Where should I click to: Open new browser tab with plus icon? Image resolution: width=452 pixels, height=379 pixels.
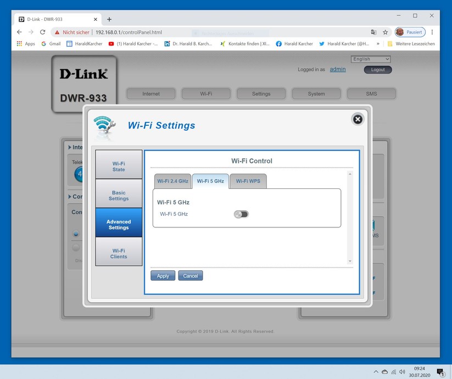[x=109, y=19]
